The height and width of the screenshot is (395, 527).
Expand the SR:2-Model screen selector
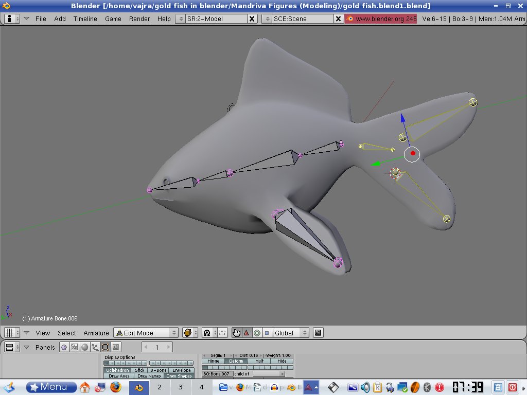pyautogui.click(x=180, y=19)
